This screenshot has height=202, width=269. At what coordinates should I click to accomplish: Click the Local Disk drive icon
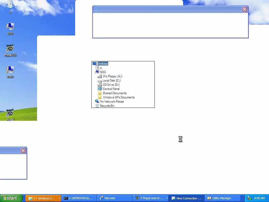[x=100, y=81]
